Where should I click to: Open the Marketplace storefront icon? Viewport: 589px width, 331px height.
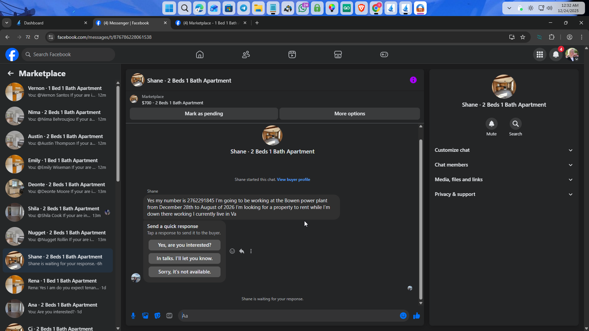click(x=338, y=54)
